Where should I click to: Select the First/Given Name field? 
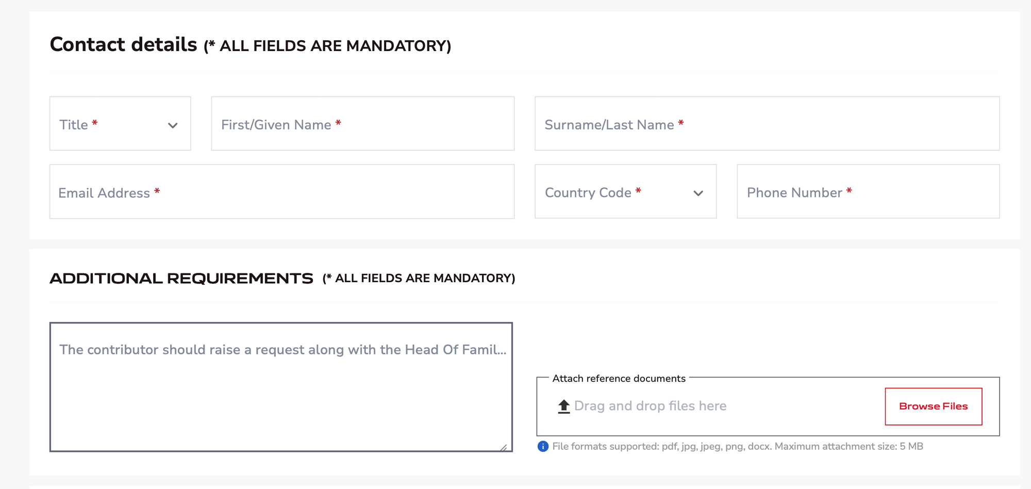(362, 124)
